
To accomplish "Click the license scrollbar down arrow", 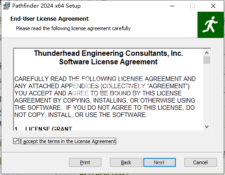I will (207, 127).
